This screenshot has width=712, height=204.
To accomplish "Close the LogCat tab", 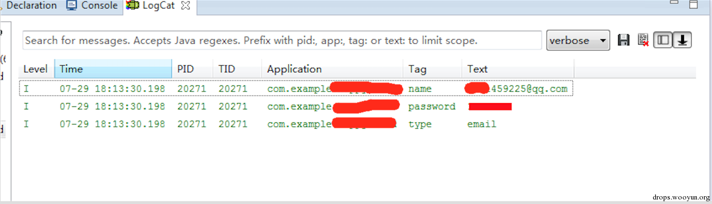I will tap(186, 6).
